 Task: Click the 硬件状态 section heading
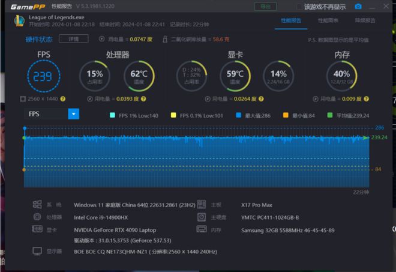click(39, 39)
